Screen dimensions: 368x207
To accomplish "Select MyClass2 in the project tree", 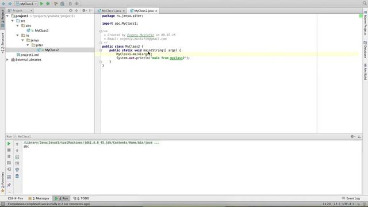I will (x=52, y=50).
